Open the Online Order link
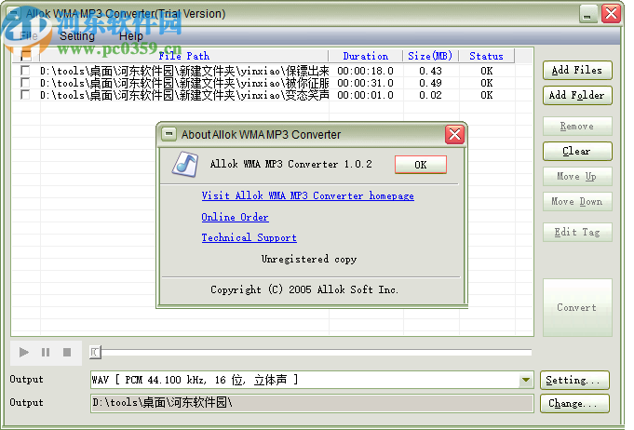Viewport: 634px width, 430px height. pos(235,217)
